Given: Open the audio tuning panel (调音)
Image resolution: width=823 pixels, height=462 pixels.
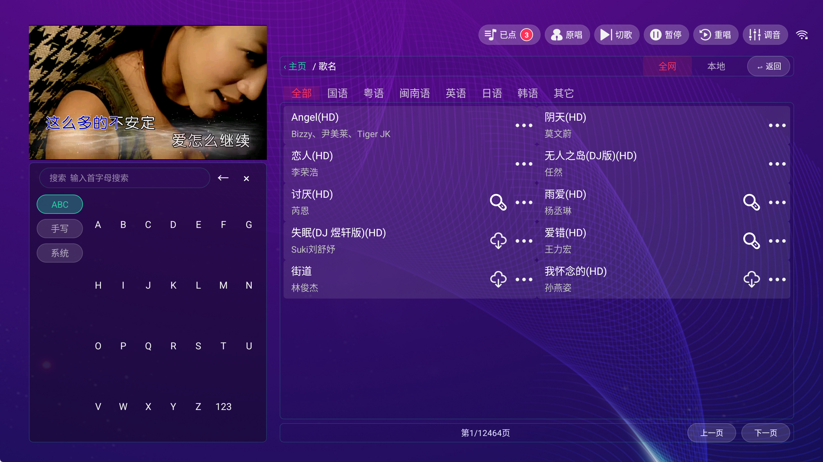Looking at the screenshot, I should coord(765,35).
